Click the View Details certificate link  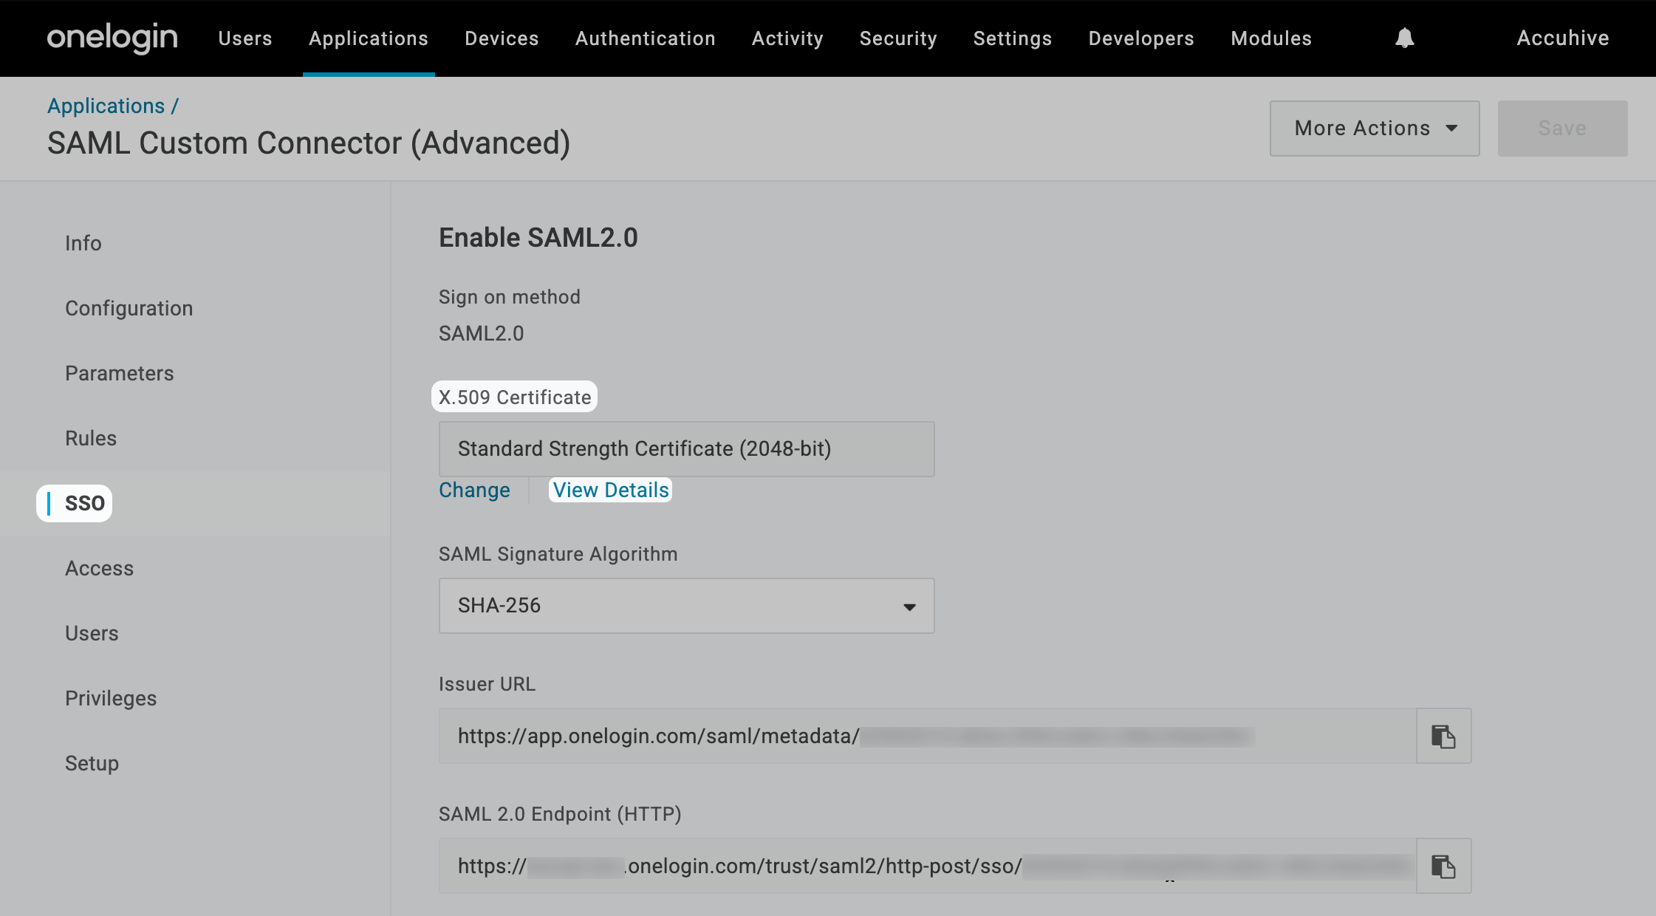pos(610,490)
